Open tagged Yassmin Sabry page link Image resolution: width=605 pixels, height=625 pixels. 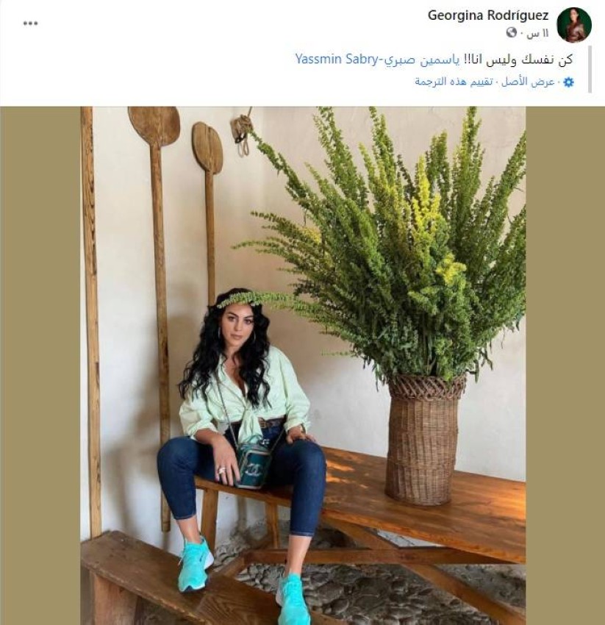(337, 60)
